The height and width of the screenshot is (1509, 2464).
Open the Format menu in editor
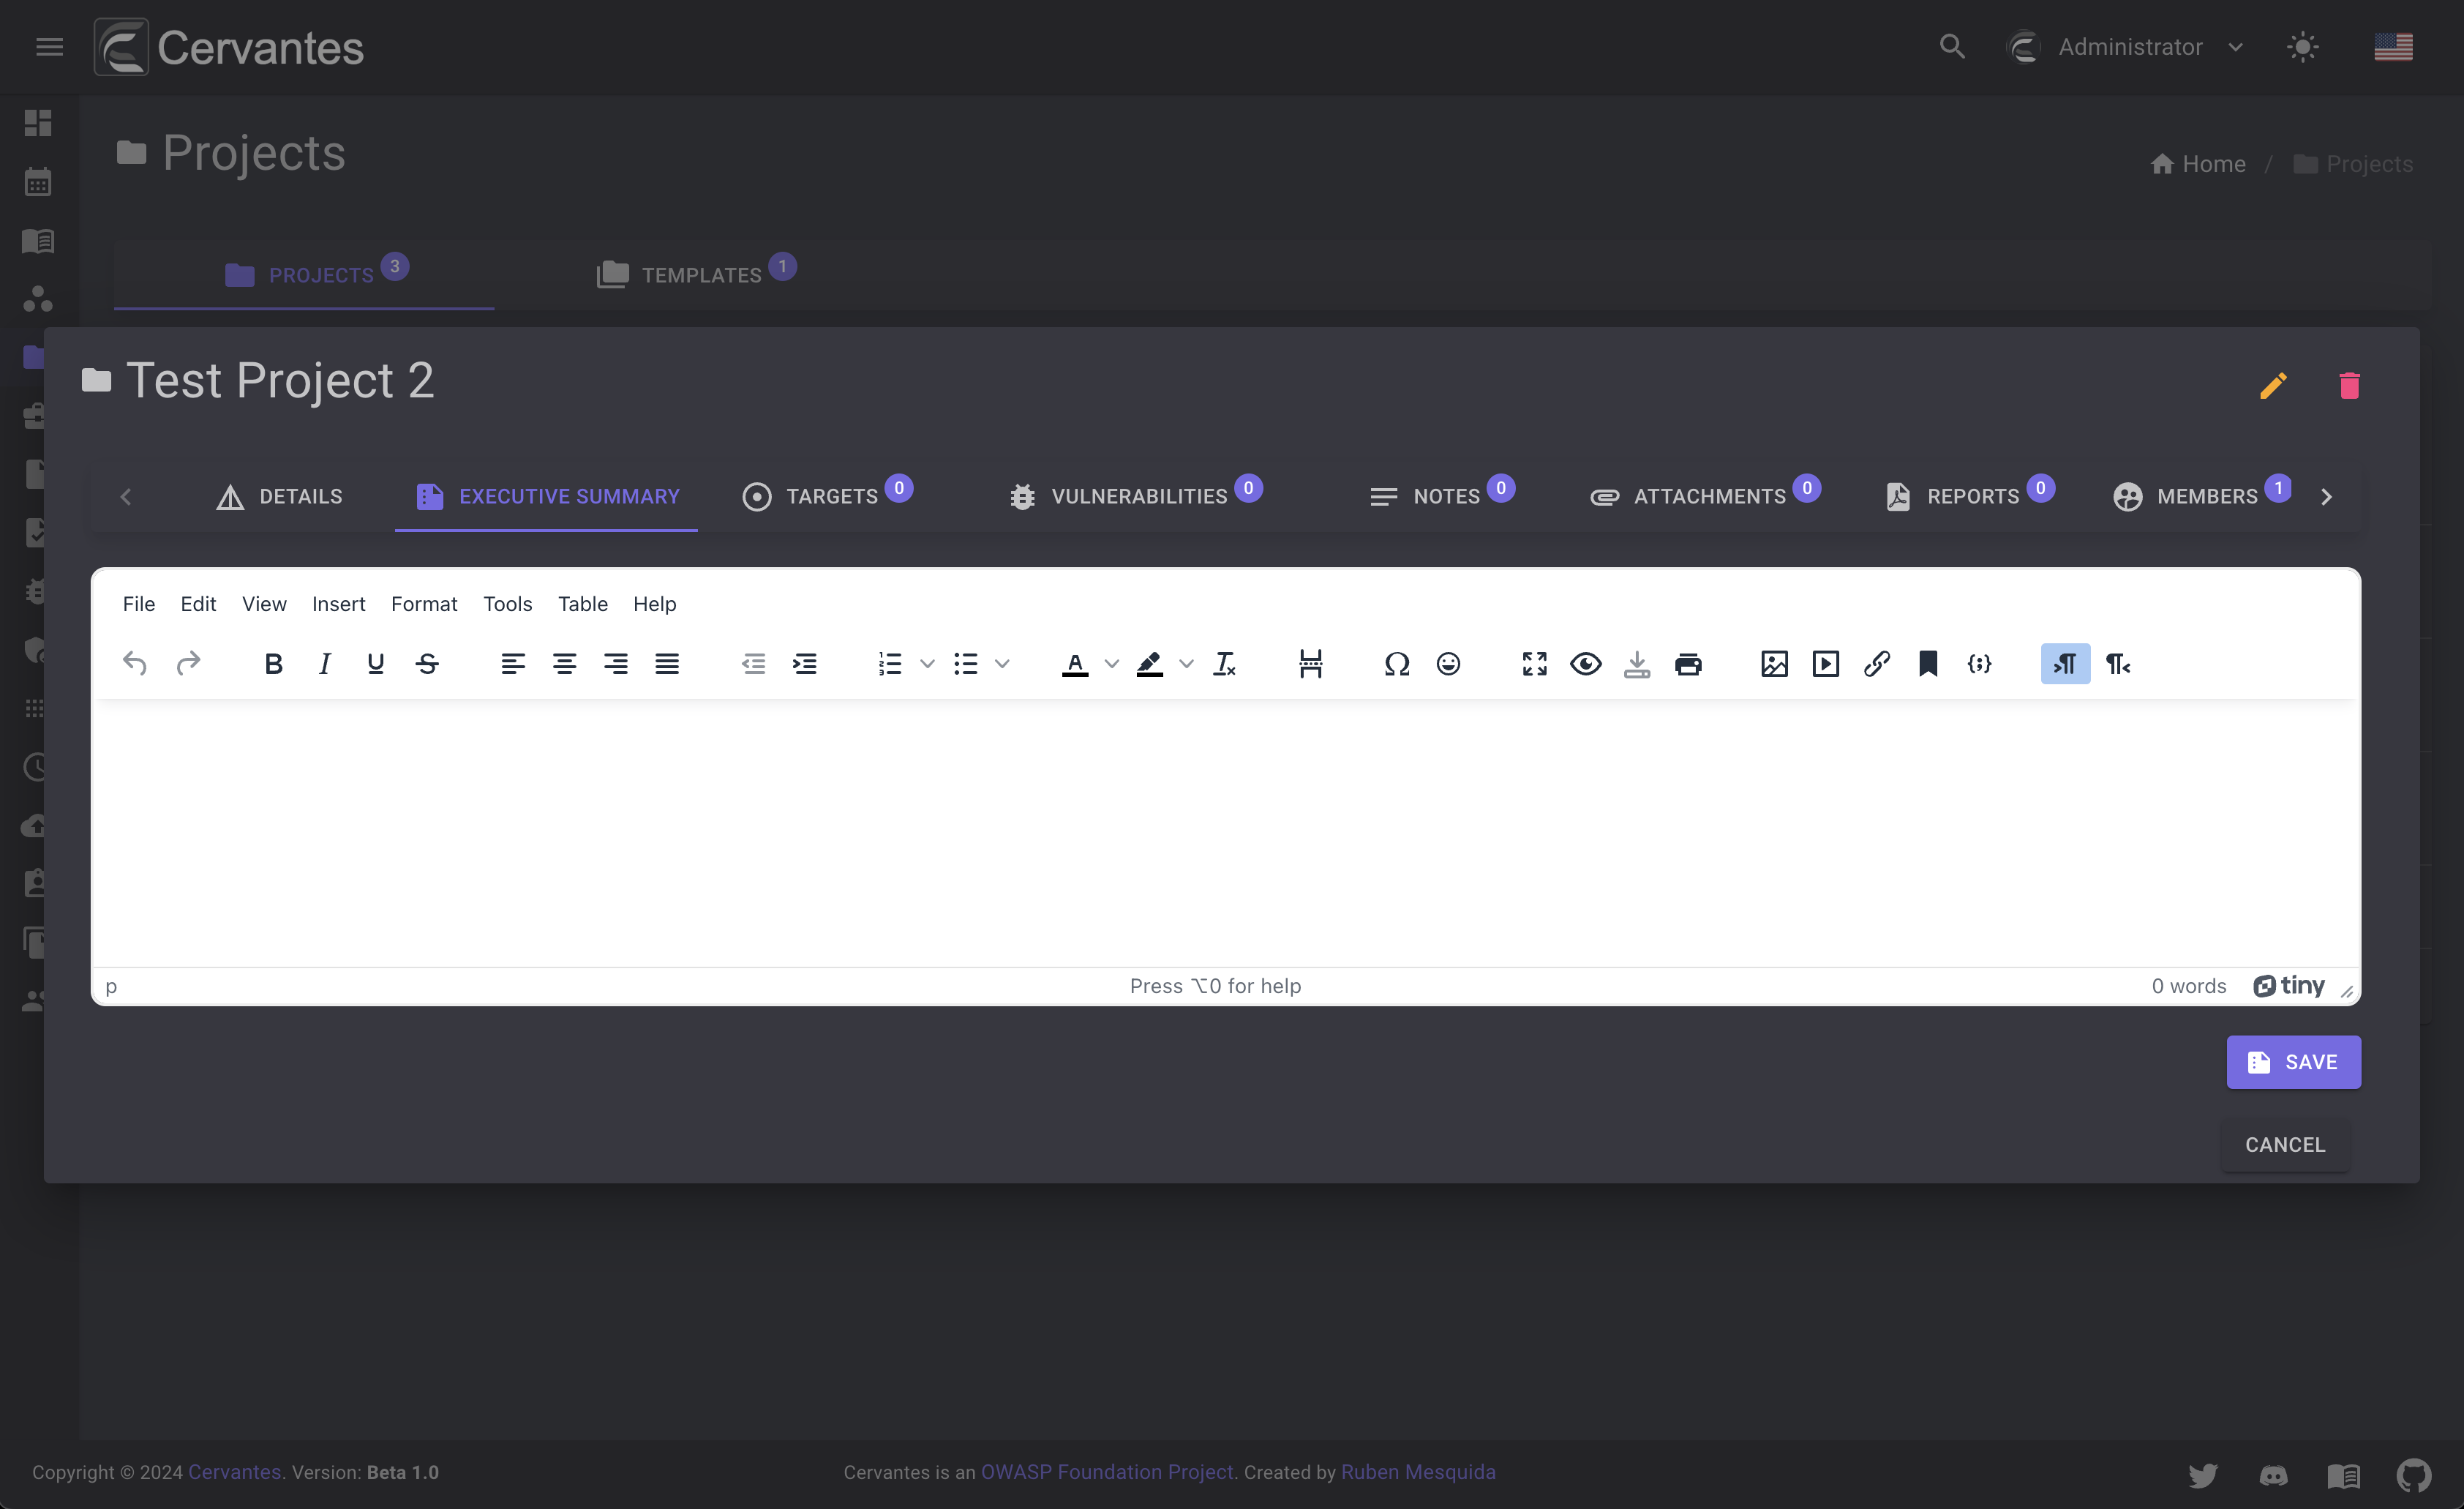point(424,604)
